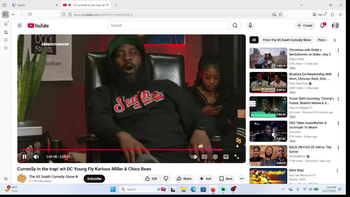Click the Ask button

pyautogui.click(x=206, y=179)
